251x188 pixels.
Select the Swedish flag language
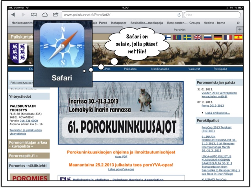(187, 37)
